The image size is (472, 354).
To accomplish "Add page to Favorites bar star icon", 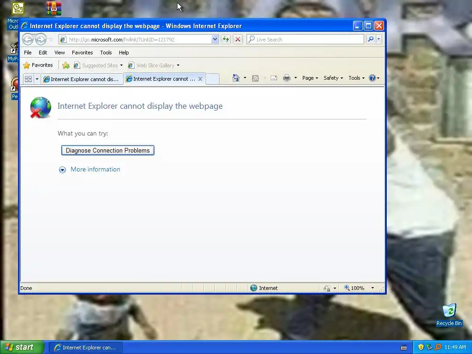I will coord(65,65).
